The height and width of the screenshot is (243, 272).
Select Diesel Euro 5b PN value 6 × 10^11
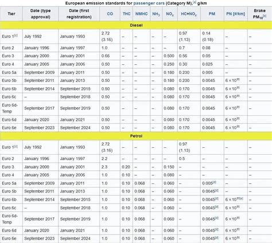click(x=232, y=80)
